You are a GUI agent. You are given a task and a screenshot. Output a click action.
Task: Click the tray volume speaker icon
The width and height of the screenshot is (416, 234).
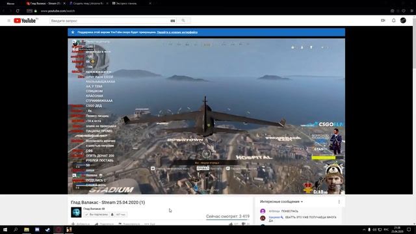tap(374, 229)
